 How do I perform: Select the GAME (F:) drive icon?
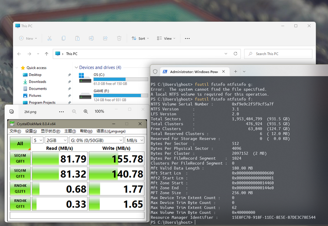pyautogui.click(x=85, y=96)
